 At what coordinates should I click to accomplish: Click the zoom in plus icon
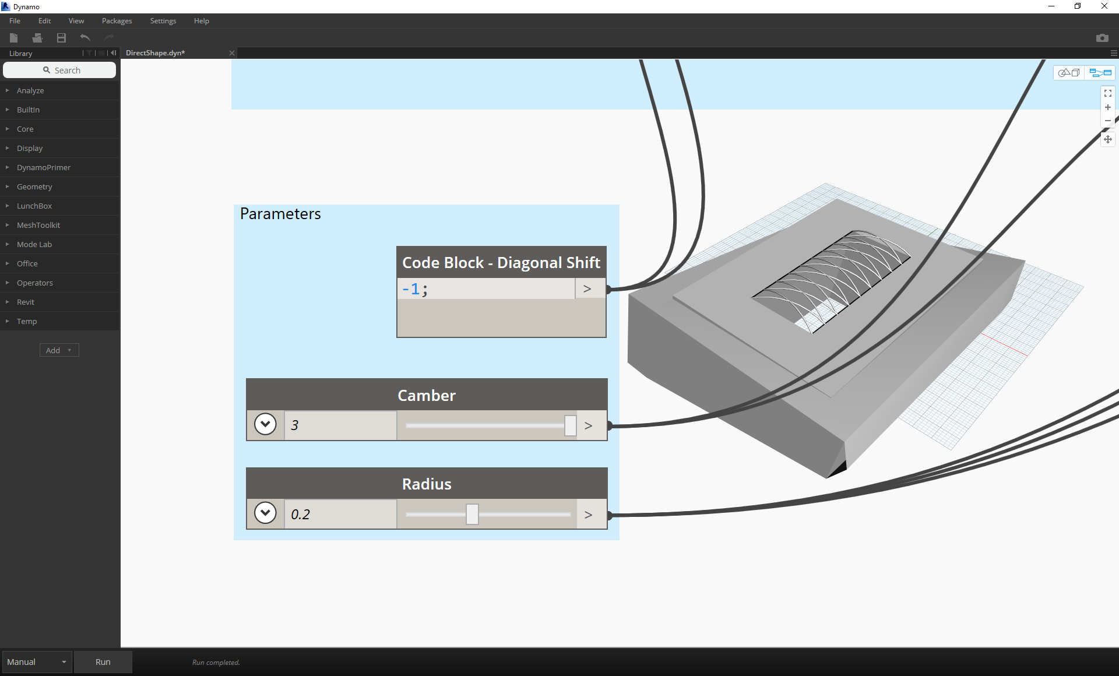[1107, 107]
